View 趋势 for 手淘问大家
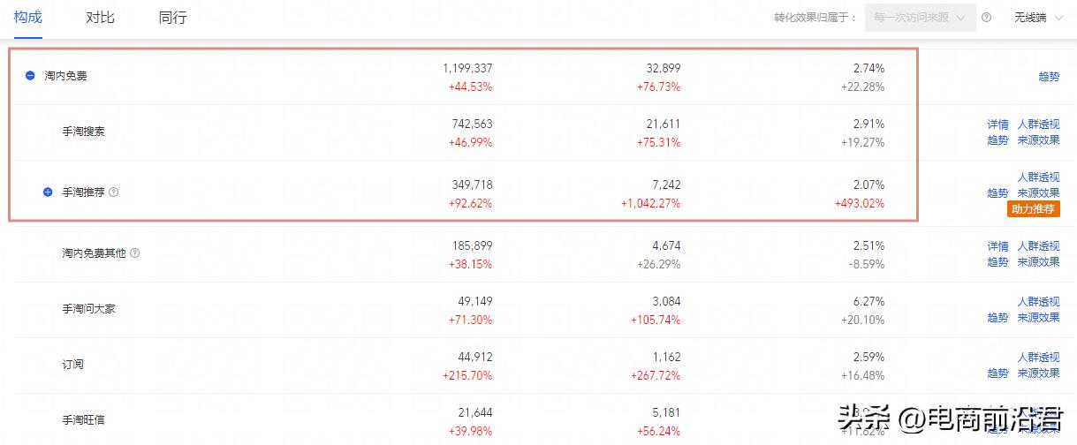Screen dimensions: 1077x445 [997, 318]
